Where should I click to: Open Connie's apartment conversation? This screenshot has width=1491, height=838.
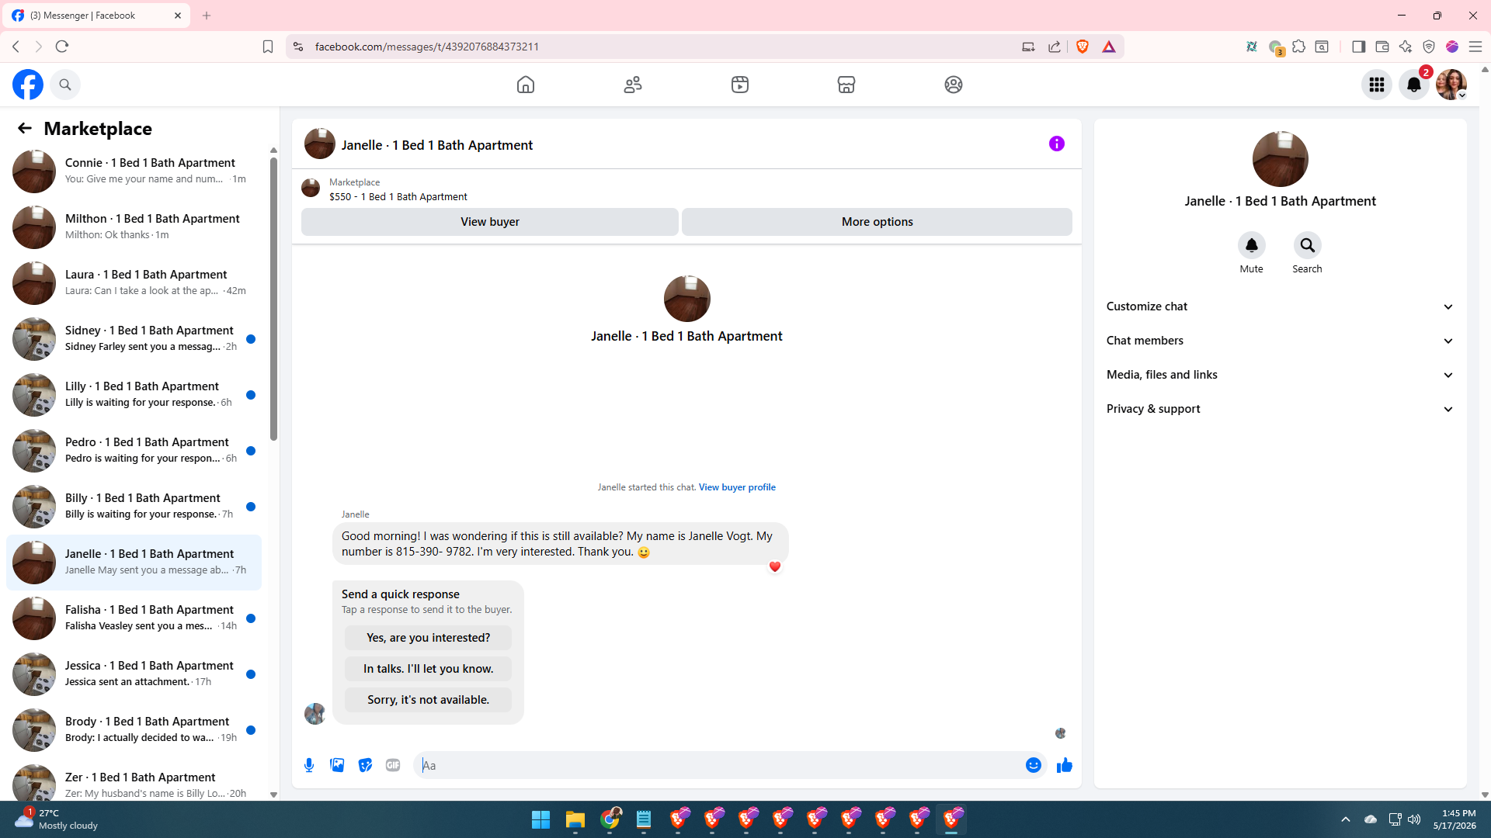click(134, 171)
